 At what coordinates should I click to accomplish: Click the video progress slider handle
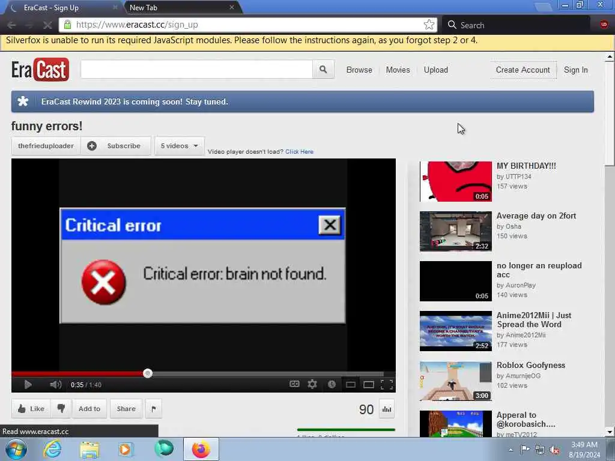(x=148, y=373)
